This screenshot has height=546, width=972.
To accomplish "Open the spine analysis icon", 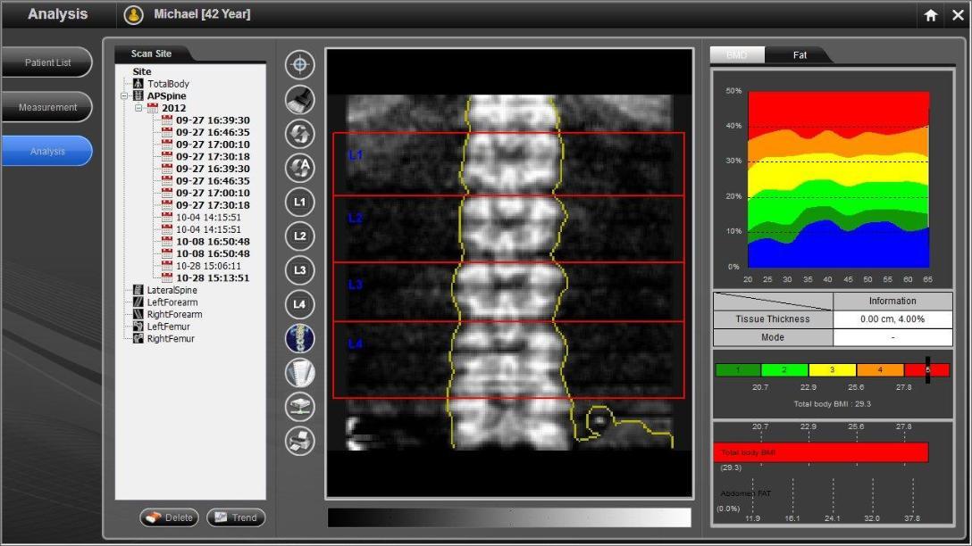I will pyautogui.click(x=299, y=339).
